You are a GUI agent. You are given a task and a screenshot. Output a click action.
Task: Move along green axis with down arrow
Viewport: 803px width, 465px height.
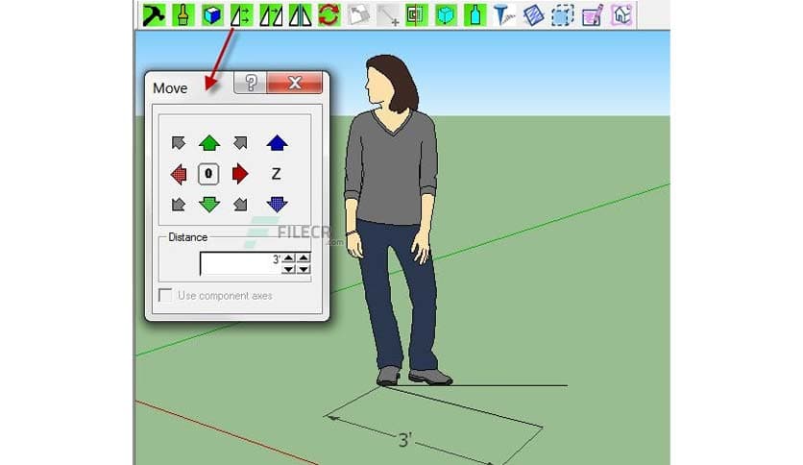coord(209,205)
